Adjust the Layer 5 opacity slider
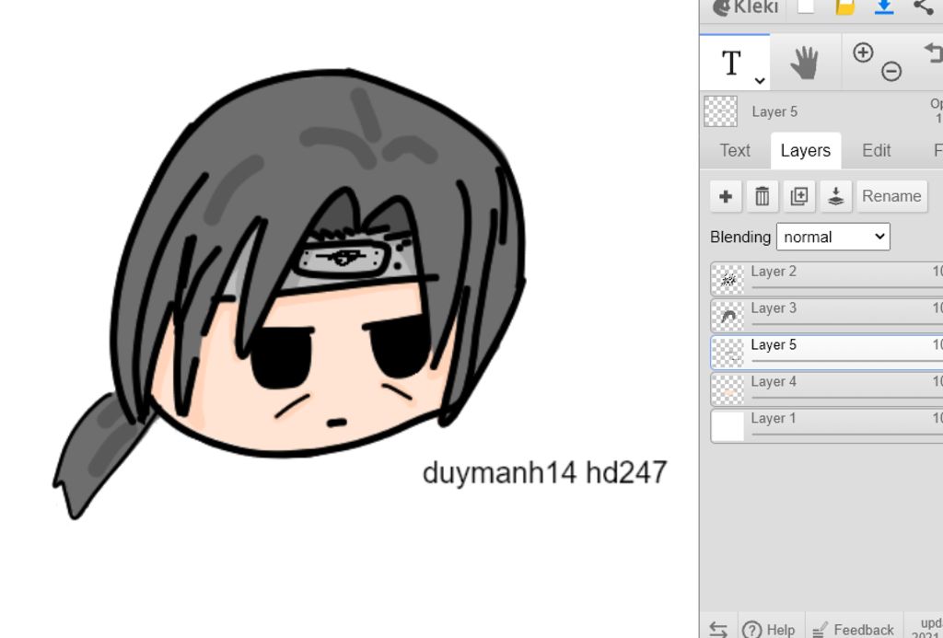The width and height of the screenshot is (943, 638). click(847, 362)
